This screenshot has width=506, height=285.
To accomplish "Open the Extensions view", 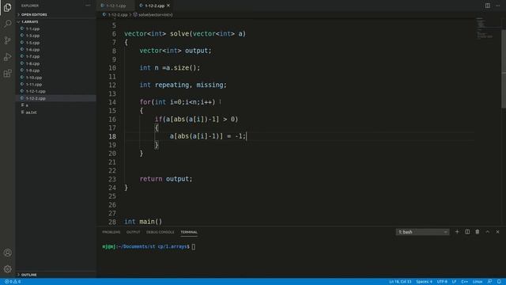I will [x=7, y=74].
